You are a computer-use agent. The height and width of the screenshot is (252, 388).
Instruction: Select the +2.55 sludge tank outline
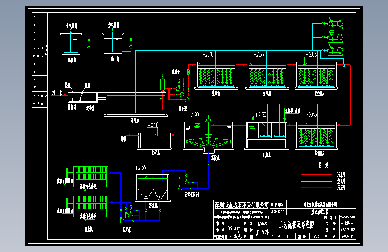pos(153,188)
